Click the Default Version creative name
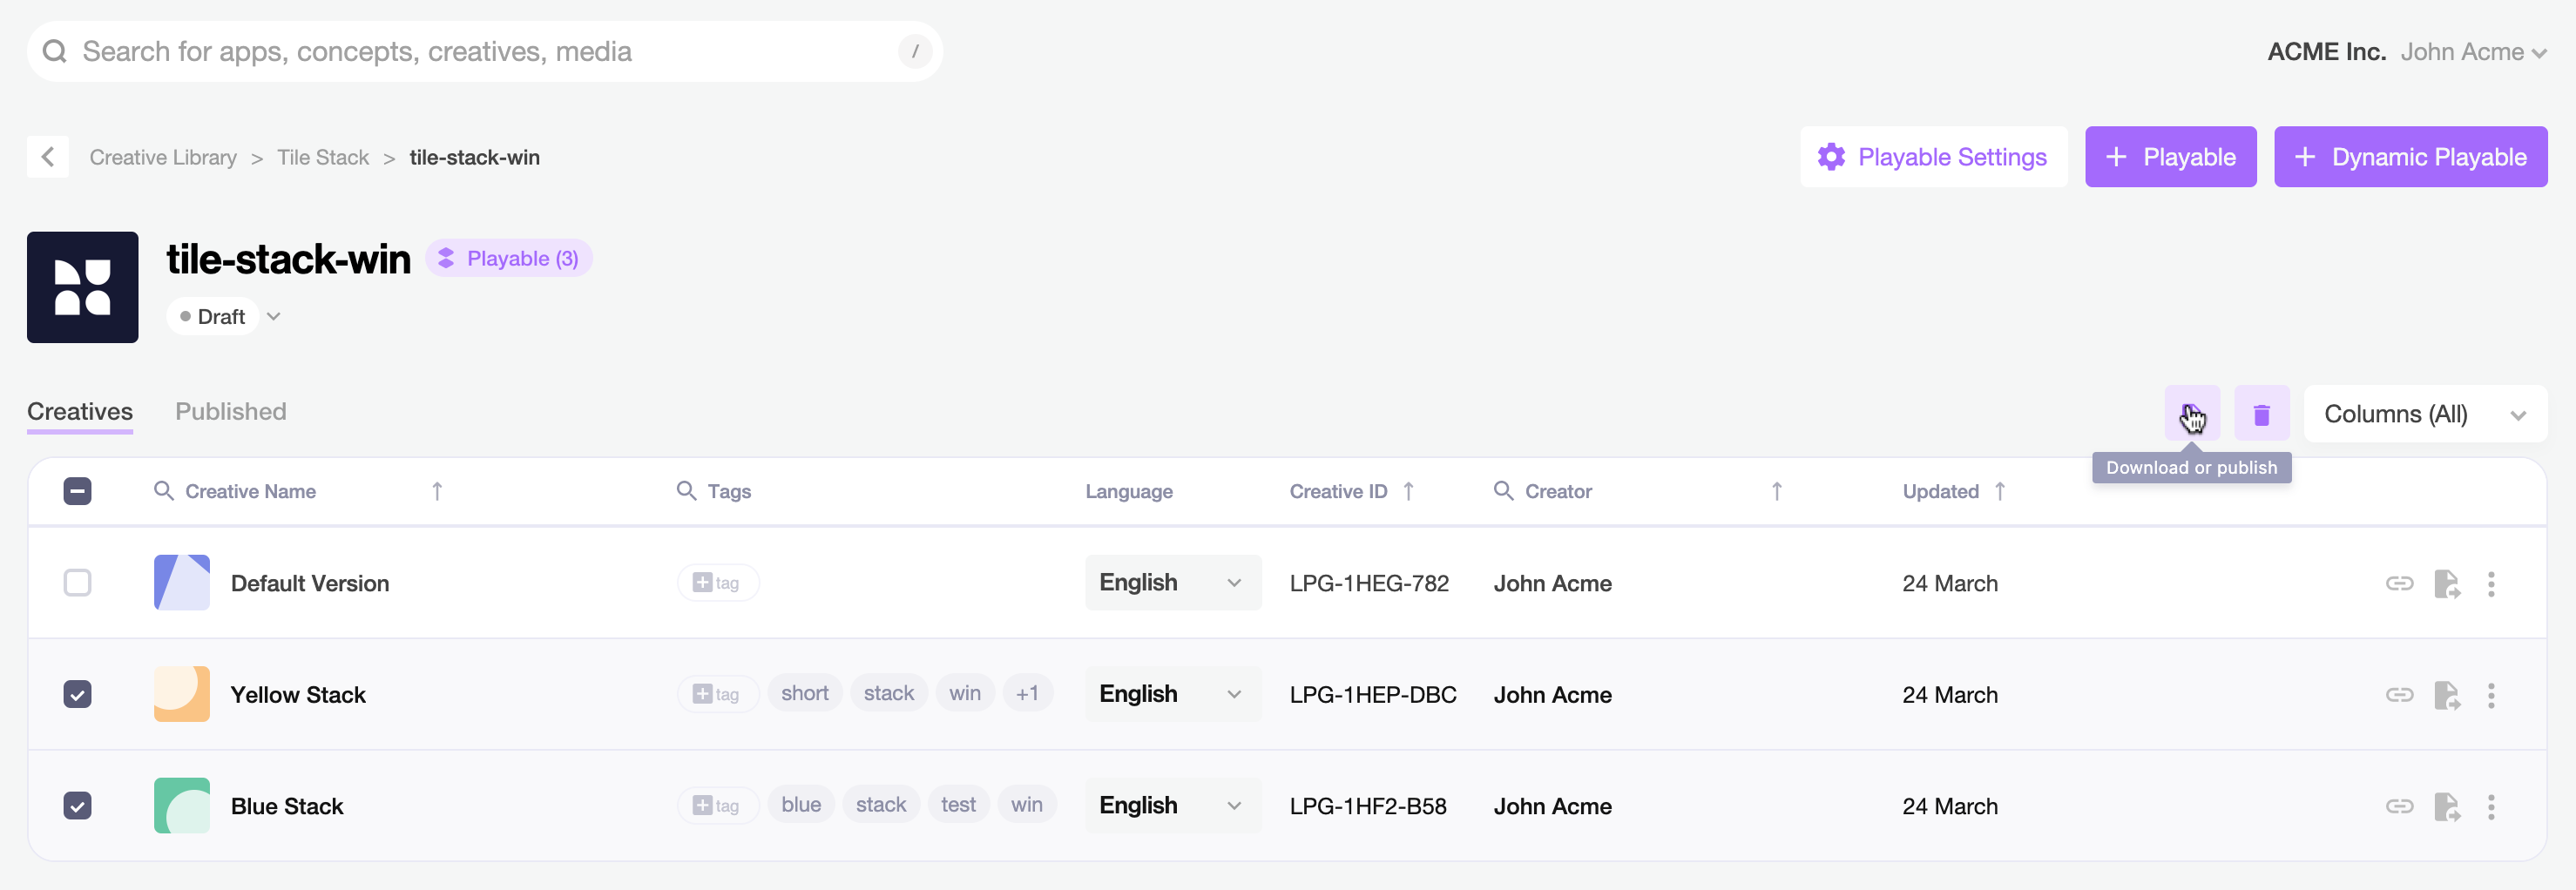The width and height of the screenshot is (2576, 890). 310,584
